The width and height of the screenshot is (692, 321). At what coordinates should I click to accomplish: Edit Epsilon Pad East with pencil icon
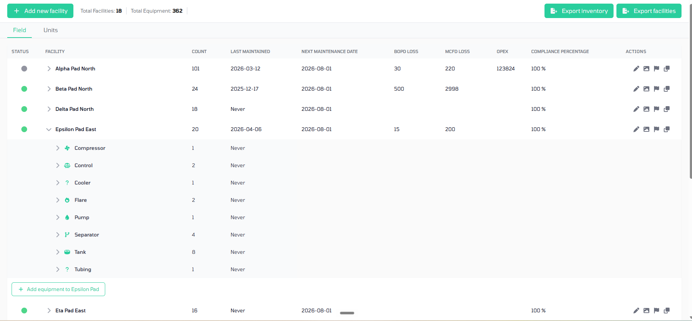click(x=636, y=129)
